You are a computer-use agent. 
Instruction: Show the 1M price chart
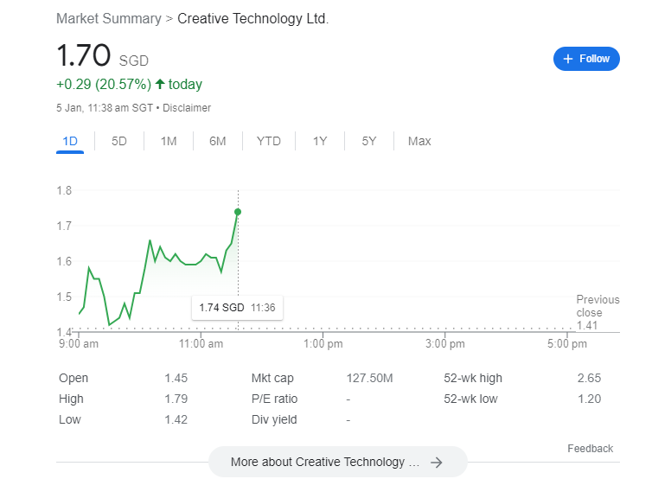(x=169, y=141)
